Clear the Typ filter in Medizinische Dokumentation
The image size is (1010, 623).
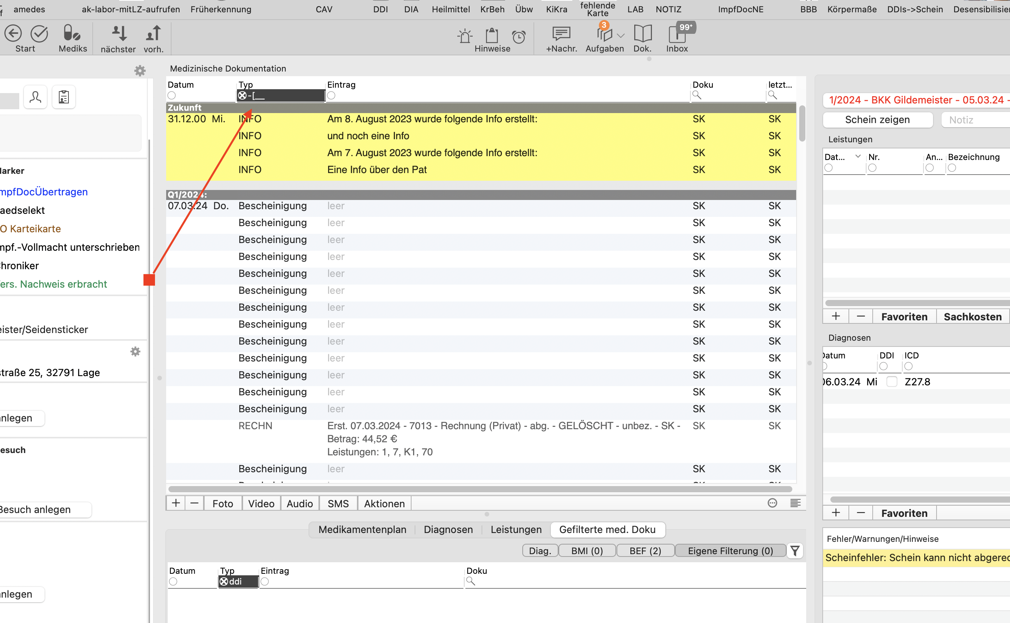242,96
